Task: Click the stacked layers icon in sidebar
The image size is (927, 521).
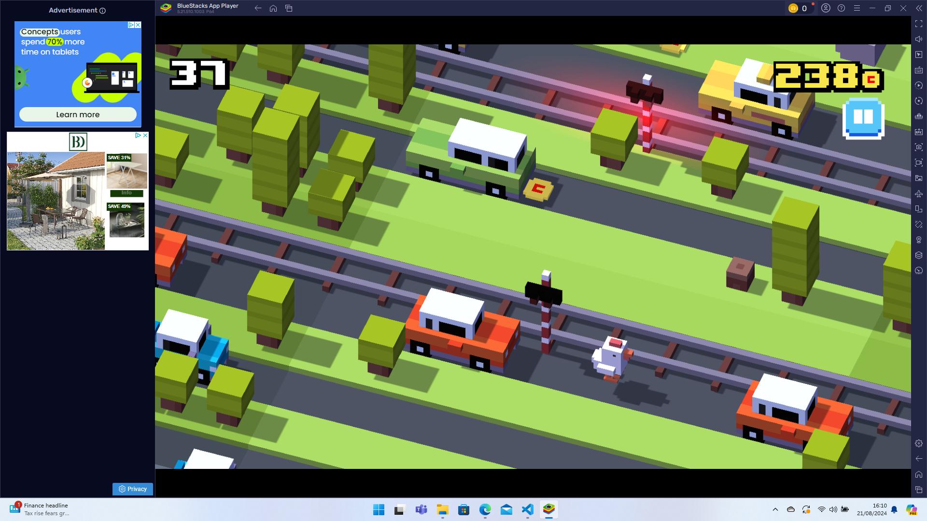Action: tap(919, 255)
